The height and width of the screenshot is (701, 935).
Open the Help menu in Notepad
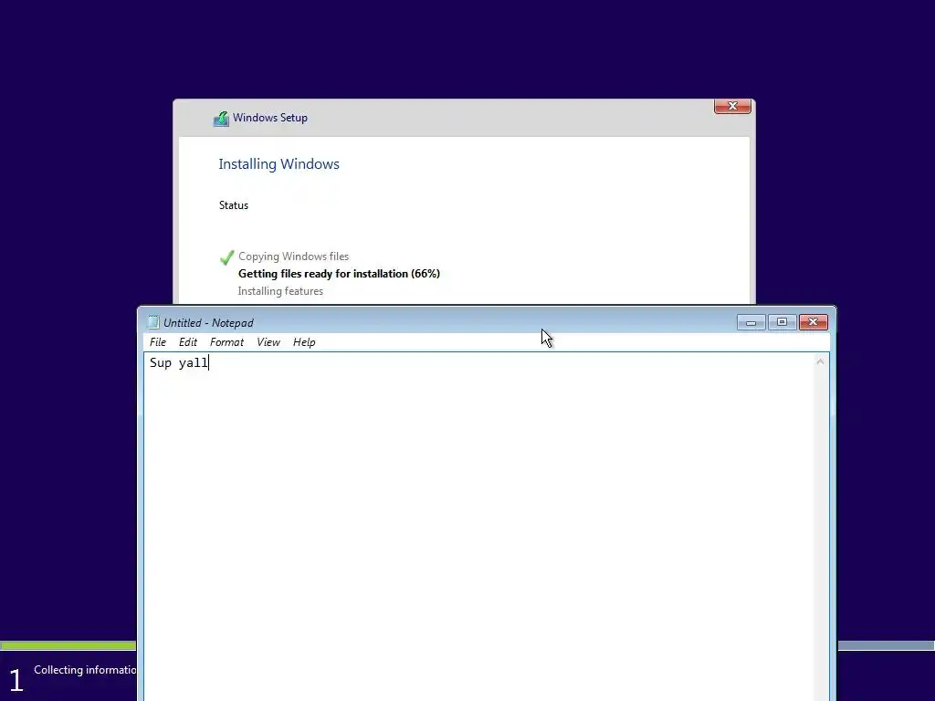point(304,342)
